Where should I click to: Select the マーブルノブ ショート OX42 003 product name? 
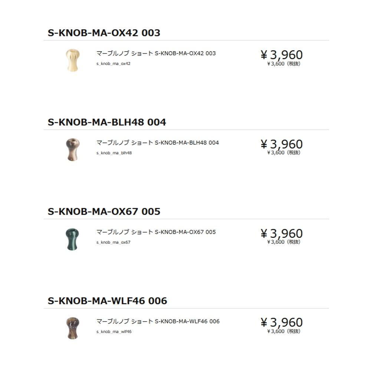pos(156,53)
